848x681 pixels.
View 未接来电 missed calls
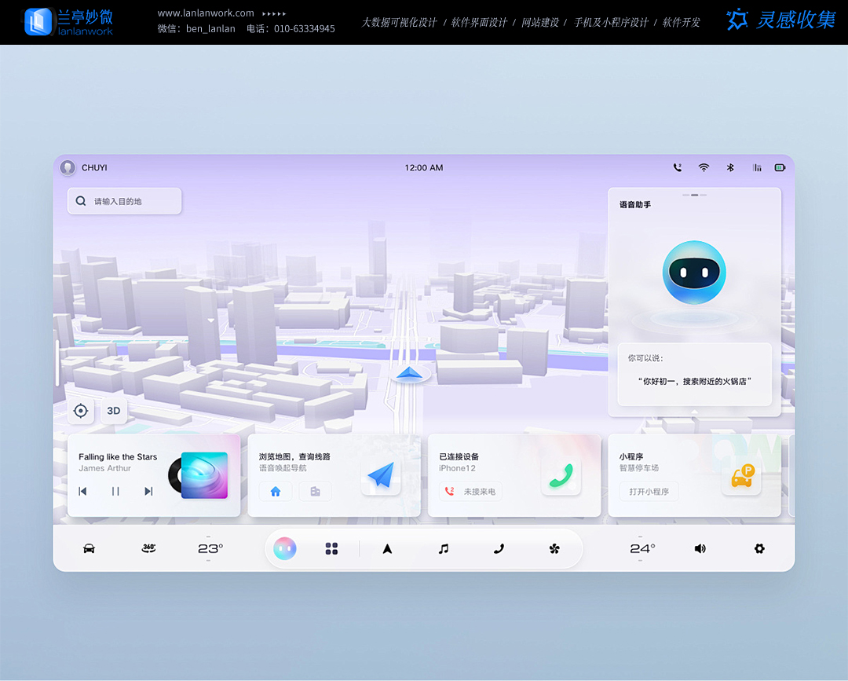coord(470,492)
